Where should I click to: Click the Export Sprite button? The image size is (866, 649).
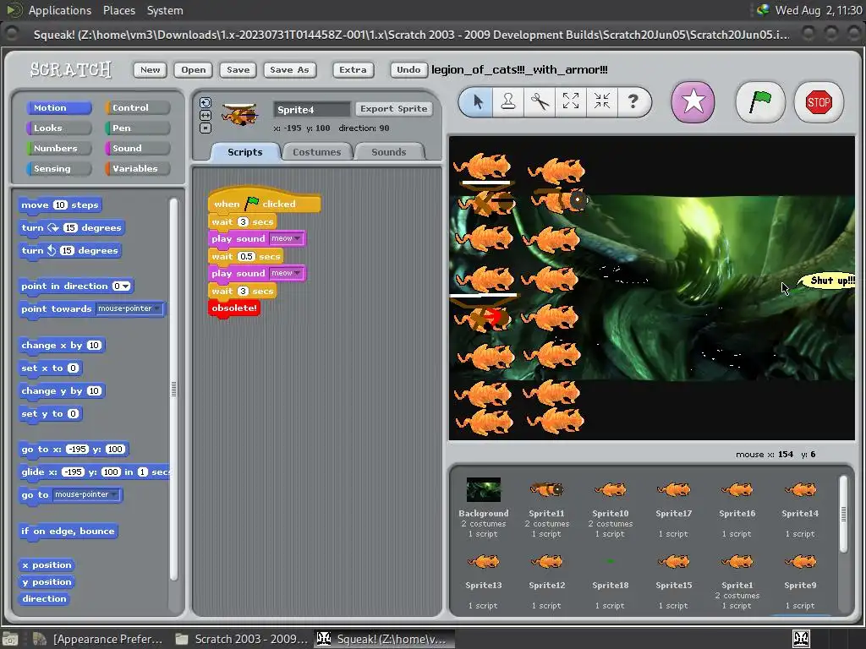pos(394,109)
